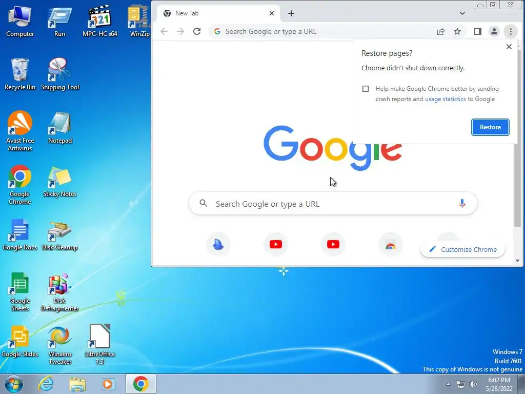The image size is (525, 394).
Task: Click the Restore button
Action: [x=490, y=127]
